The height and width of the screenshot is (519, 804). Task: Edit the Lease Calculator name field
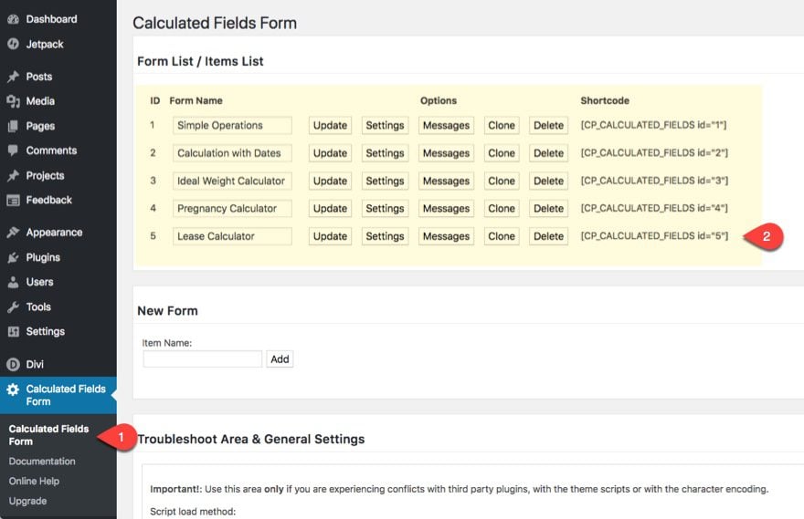232,236
